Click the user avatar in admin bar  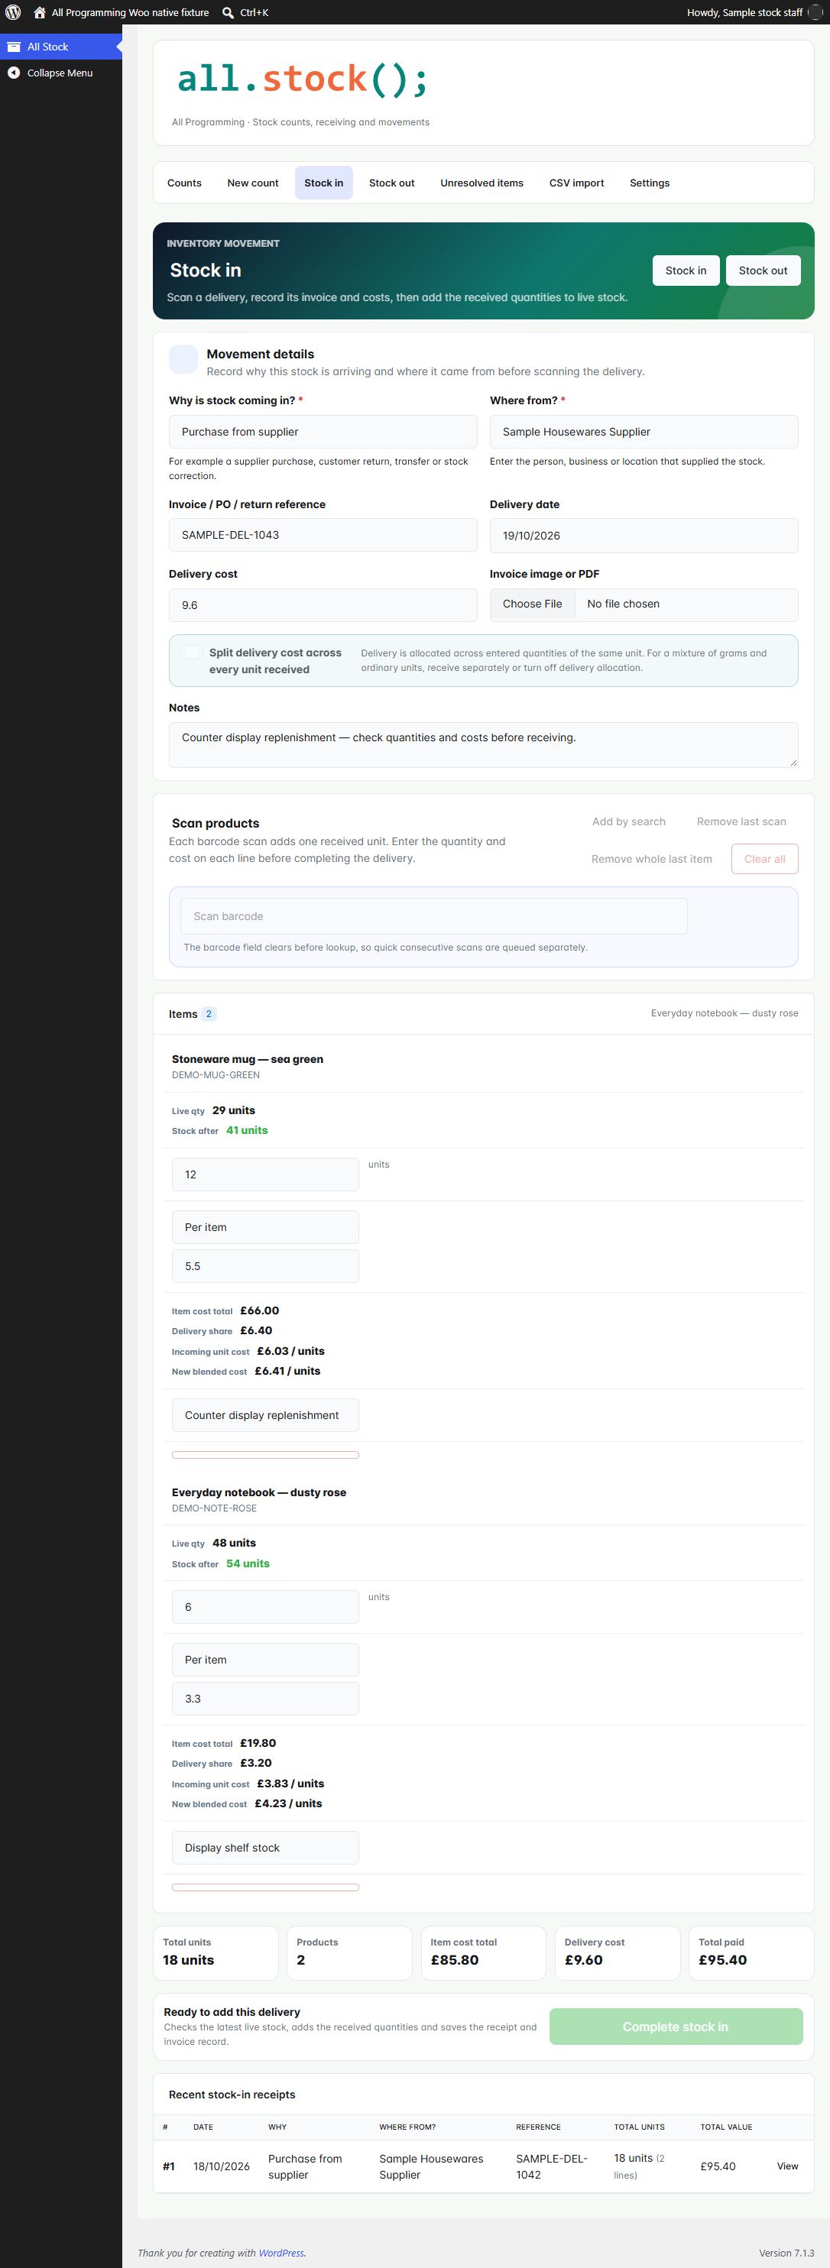point(816,12)
